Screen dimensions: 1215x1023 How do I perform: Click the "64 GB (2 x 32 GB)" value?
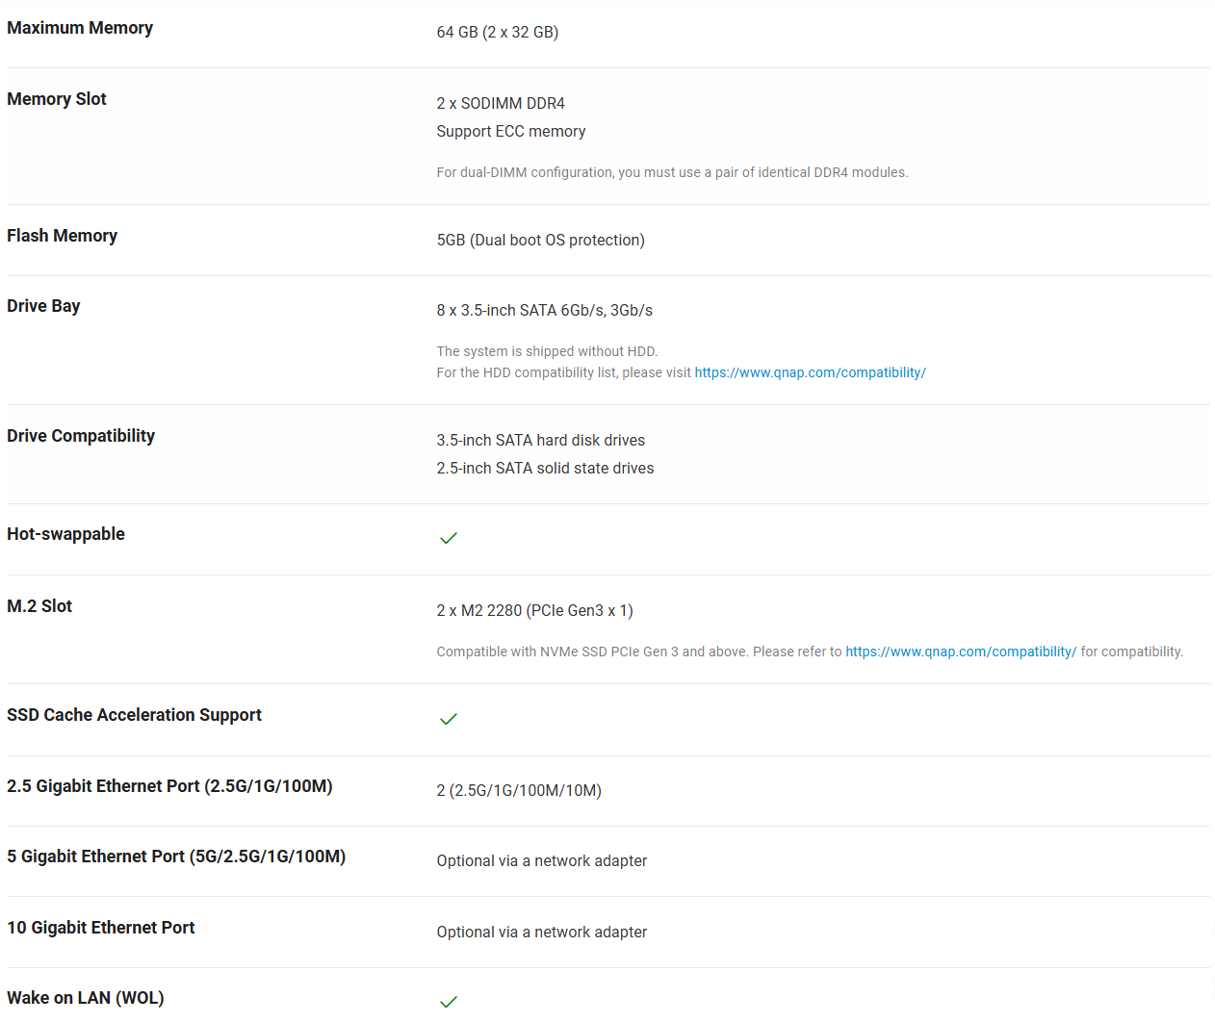497,32
